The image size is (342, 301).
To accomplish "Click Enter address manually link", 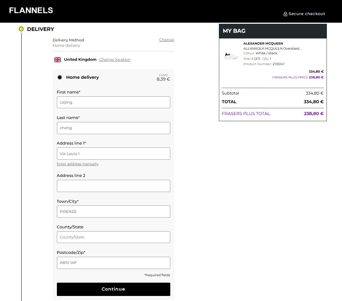I will [77, 164].
